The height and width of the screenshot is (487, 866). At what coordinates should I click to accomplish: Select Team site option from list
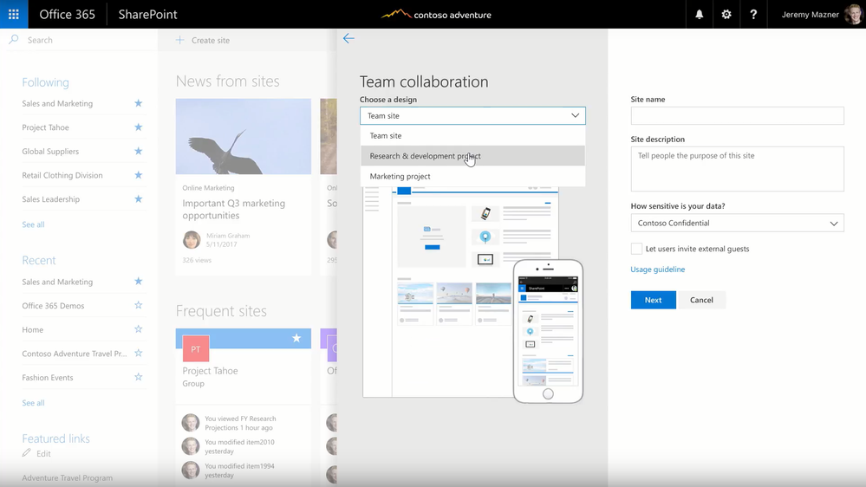pos(472,135)
